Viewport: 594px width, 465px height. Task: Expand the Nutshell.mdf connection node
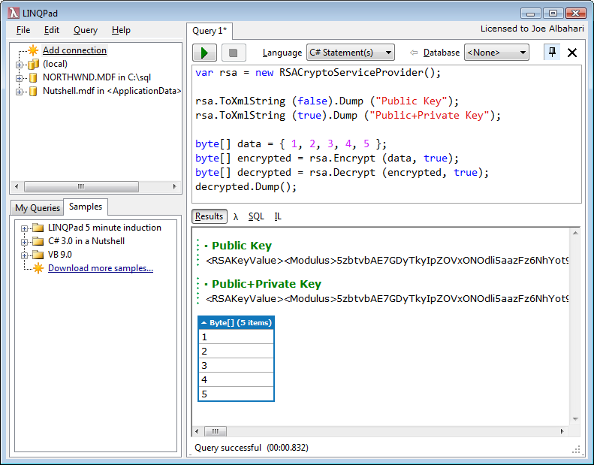pos(19,92)
